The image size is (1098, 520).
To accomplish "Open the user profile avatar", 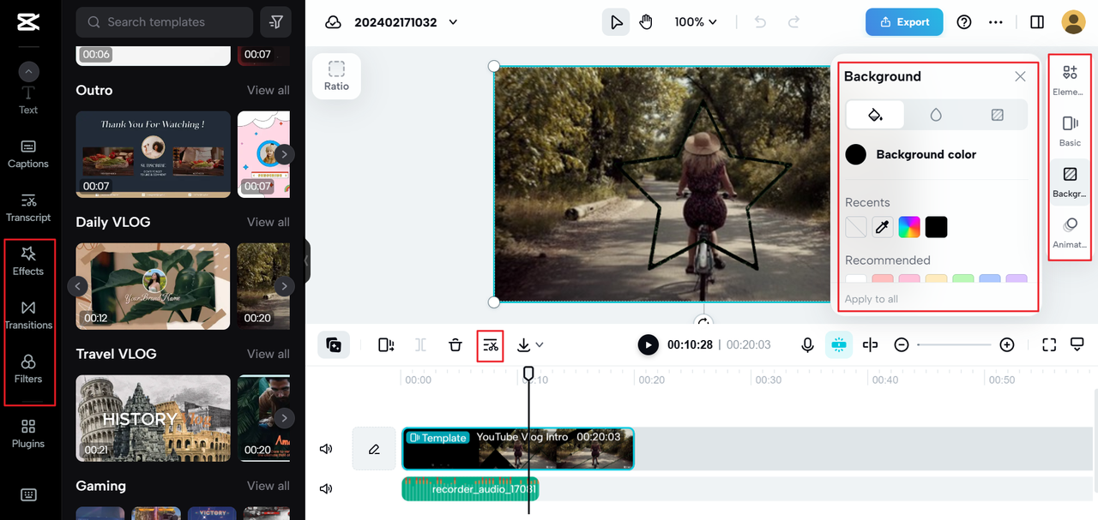I will pyautogui.click(x=1074, y=22).
